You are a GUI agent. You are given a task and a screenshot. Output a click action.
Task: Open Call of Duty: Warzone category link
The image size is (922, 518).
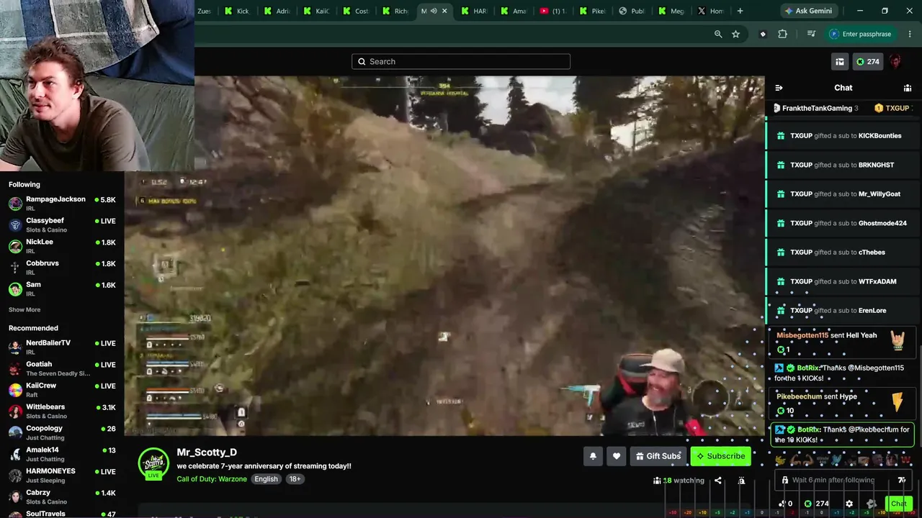click(x=212, y=479)
